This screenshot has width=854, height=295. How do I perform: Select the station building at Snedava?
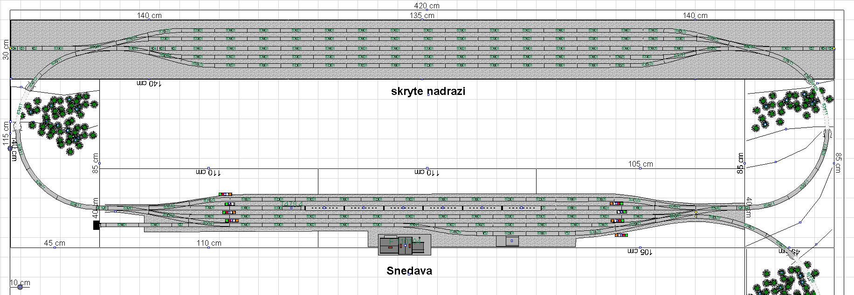pyautogui.click(x=404, y=245)
